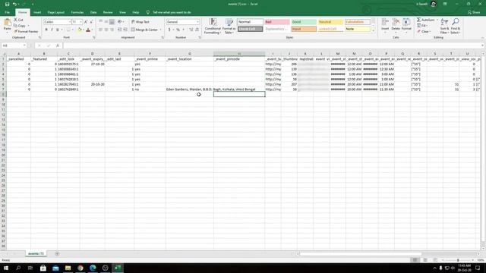
Task: Click the align left icon
Action: 100,30
